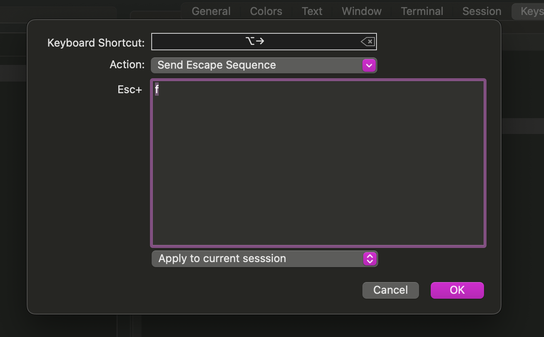Viewport: 544px width, 337px height.
Task: Click the option-right-arrow shortcut symbol
Action: pyautogui.click(x=255, y=41)
